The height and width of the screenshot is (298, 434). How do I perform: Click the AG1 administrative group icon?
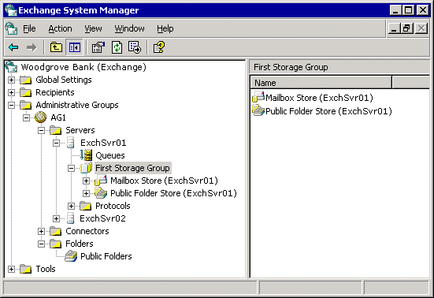tap(41, 117)
